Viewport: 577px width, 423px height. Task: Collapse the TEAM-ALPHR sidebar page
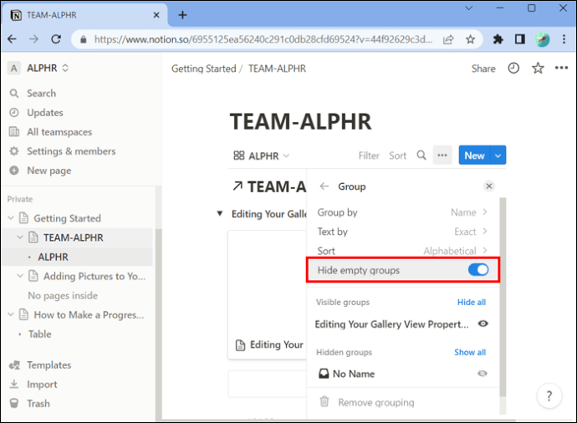coord(20,237)
